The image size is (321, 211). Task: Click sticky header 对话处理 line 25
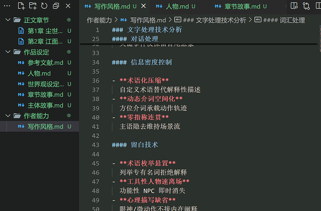pyautogui.click(x=135, y=39)
